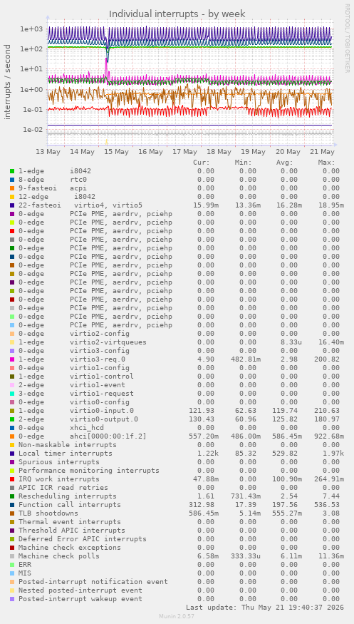Click the Last update timestamp text
The image size is (354, 624).
pyautogui.click(x=265, y=608)
